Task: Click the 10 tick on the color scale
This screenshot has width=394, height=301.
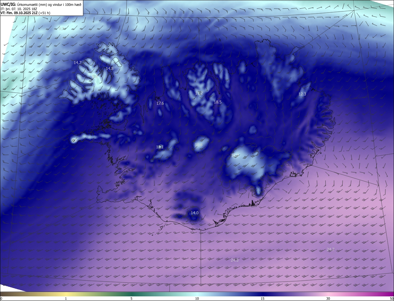Action: [197, 299]
